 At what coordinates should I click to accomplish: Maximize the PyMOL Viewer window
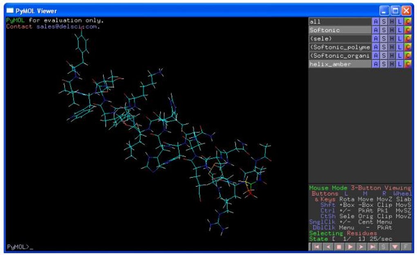click(x=395, y=11)
